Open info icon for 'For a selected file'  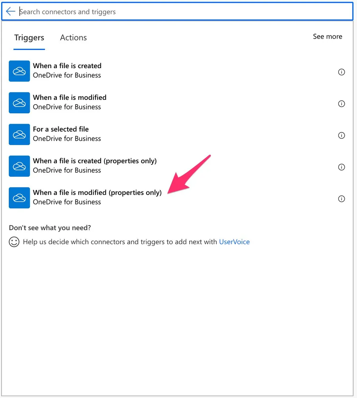(x=341, y=136)
